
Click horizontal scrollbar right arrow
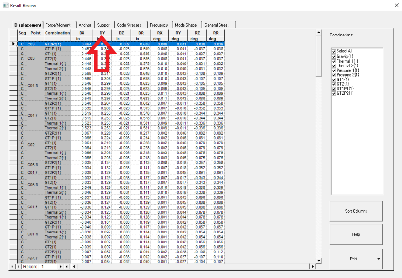tap(313, 267)
